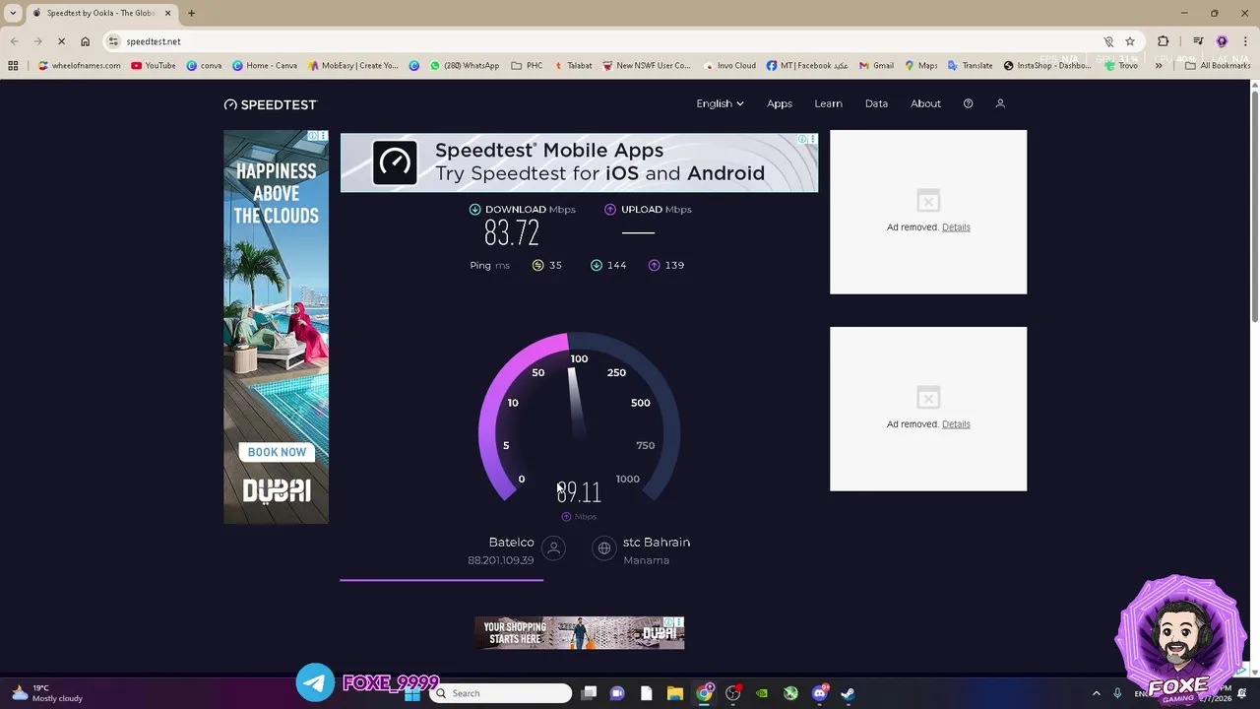Click the Batelco user profile icon
1260x709 pixels.
click(x=553, y=548)
